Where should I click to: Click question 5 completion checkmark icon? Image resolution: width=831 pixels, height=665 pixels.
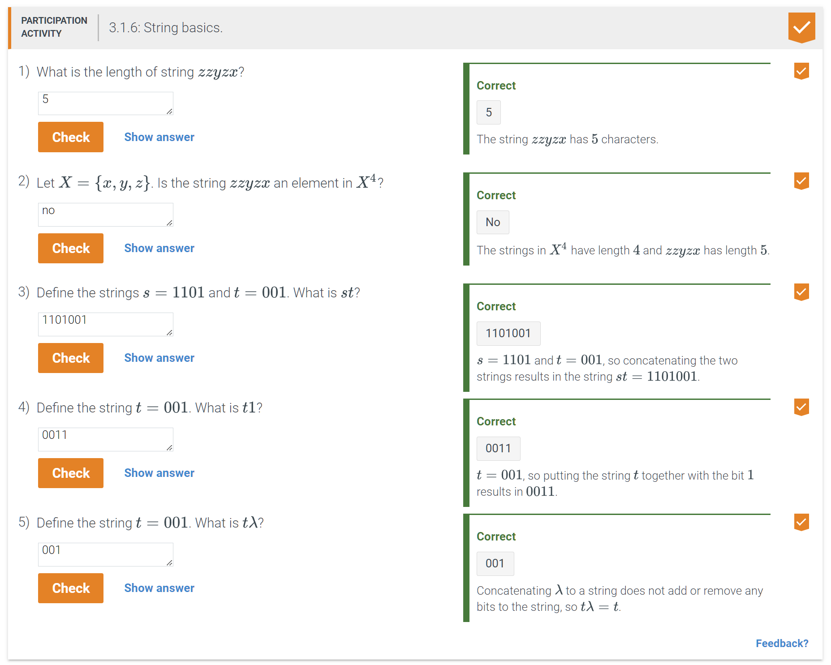click(801, 522)
